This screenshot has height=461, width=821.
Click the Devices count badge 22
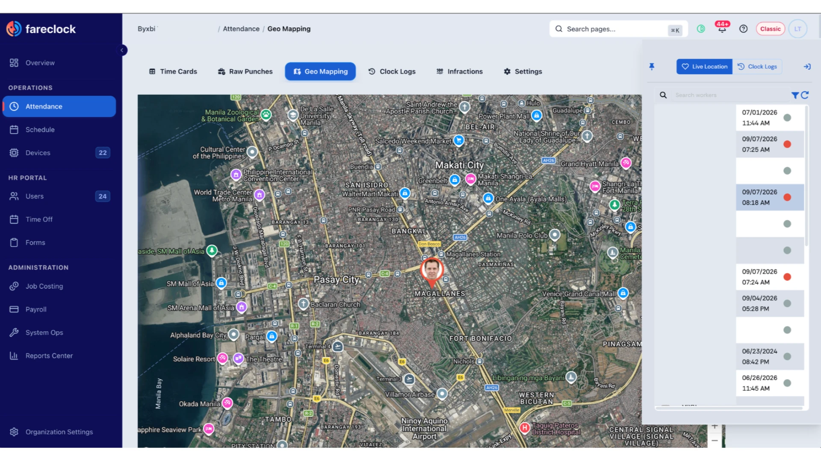click(x=103, y=152)
